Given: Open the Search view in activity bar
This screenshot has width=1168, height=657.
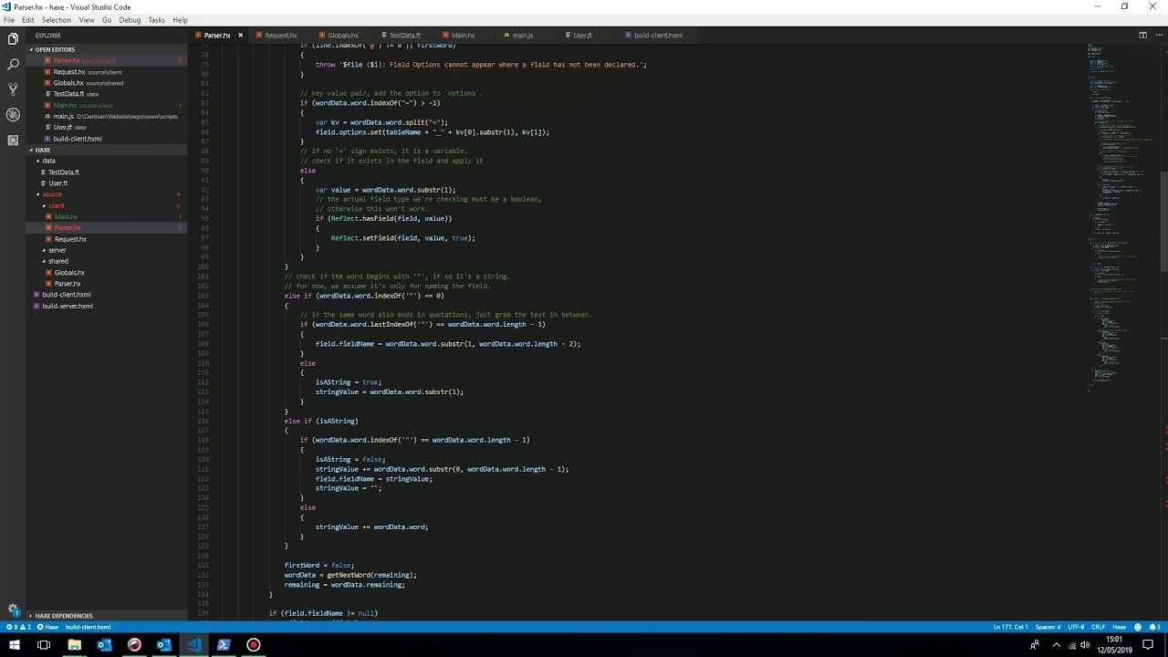Looking at the screenshot, I should pyautogui.click(x=13, y=65).
